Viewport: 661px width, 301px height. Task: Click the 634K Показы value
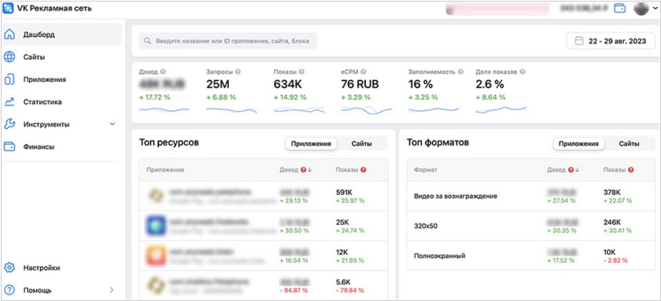pyautogui.click(x=288, y=84)
